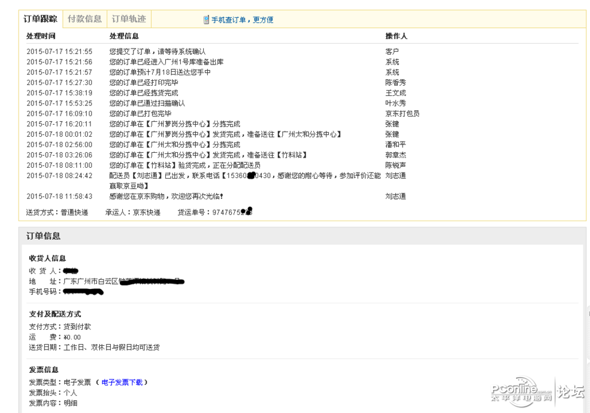Select row mentioning 准备送往【广州太和分拣中心】
590x413 pixels.
point(225,134)
